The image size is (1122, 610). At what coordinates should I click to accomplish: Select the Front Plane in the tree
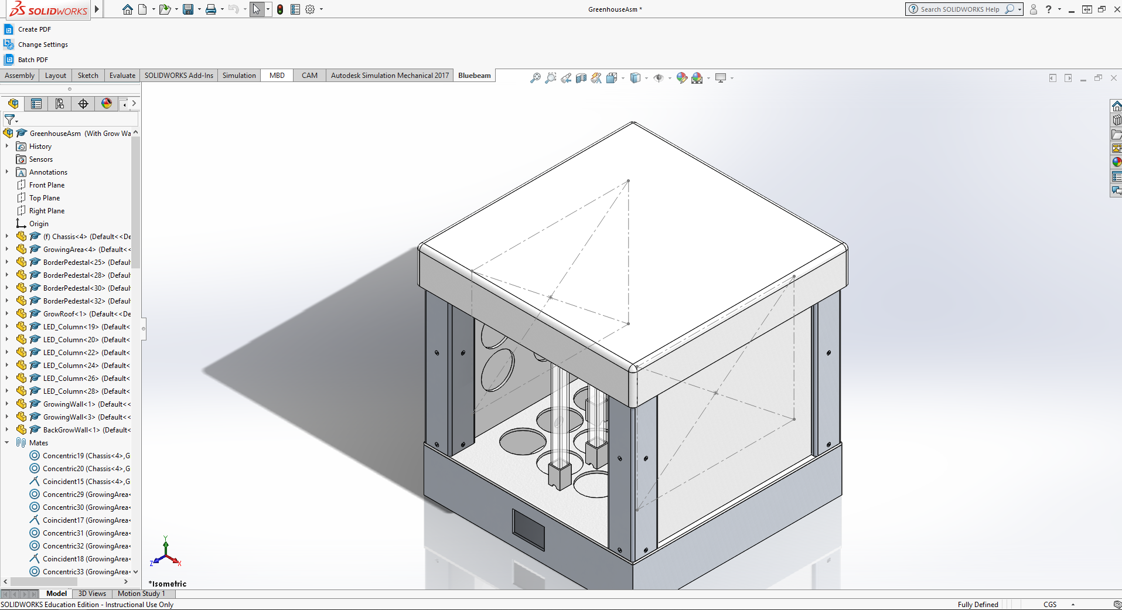click(47, 185)
